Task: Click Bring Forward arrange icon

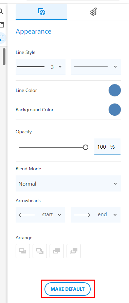Action: tap(23, 251)
